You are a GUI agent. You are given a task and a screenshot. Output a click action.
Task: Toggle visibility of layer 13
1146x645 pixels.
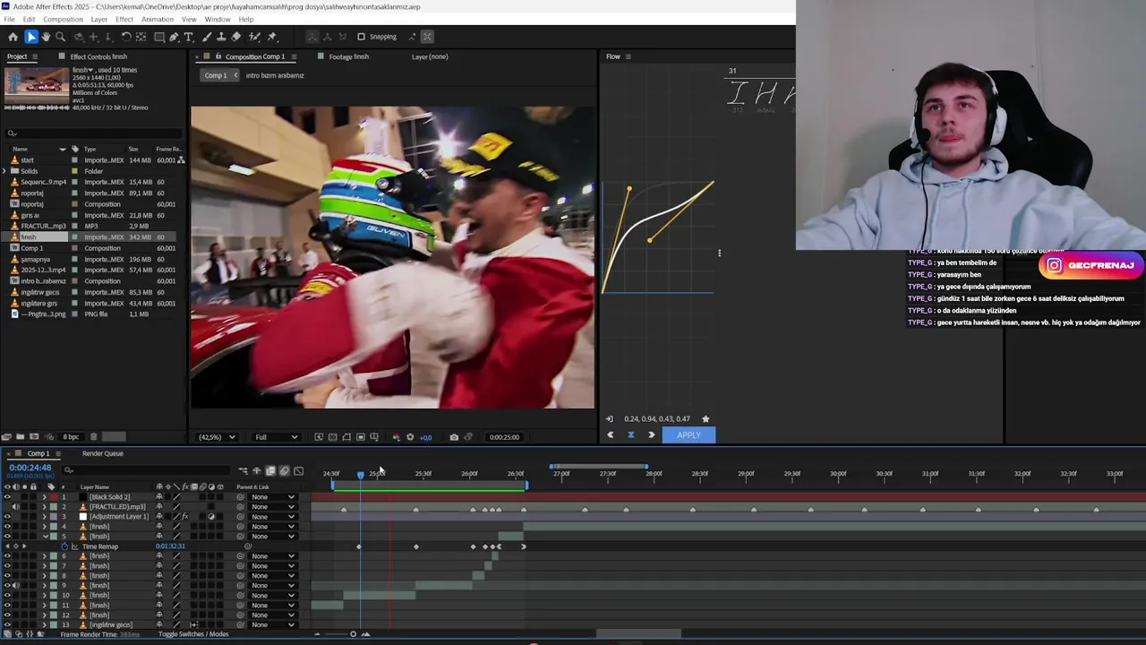7,625
